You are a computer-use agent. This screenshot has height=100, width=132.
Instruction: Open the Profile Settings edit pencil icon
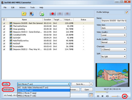[126, 12]
